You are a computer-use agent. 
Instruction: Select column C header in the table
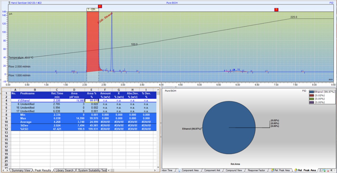click(x=57, y=90)
